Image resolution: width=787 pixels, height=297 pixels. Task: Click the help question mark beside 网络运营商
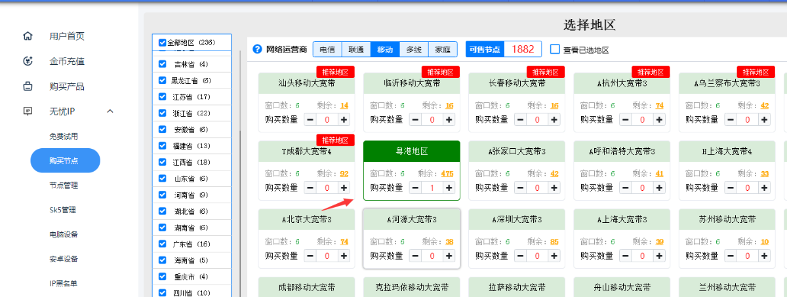click(x=258, y=49)
